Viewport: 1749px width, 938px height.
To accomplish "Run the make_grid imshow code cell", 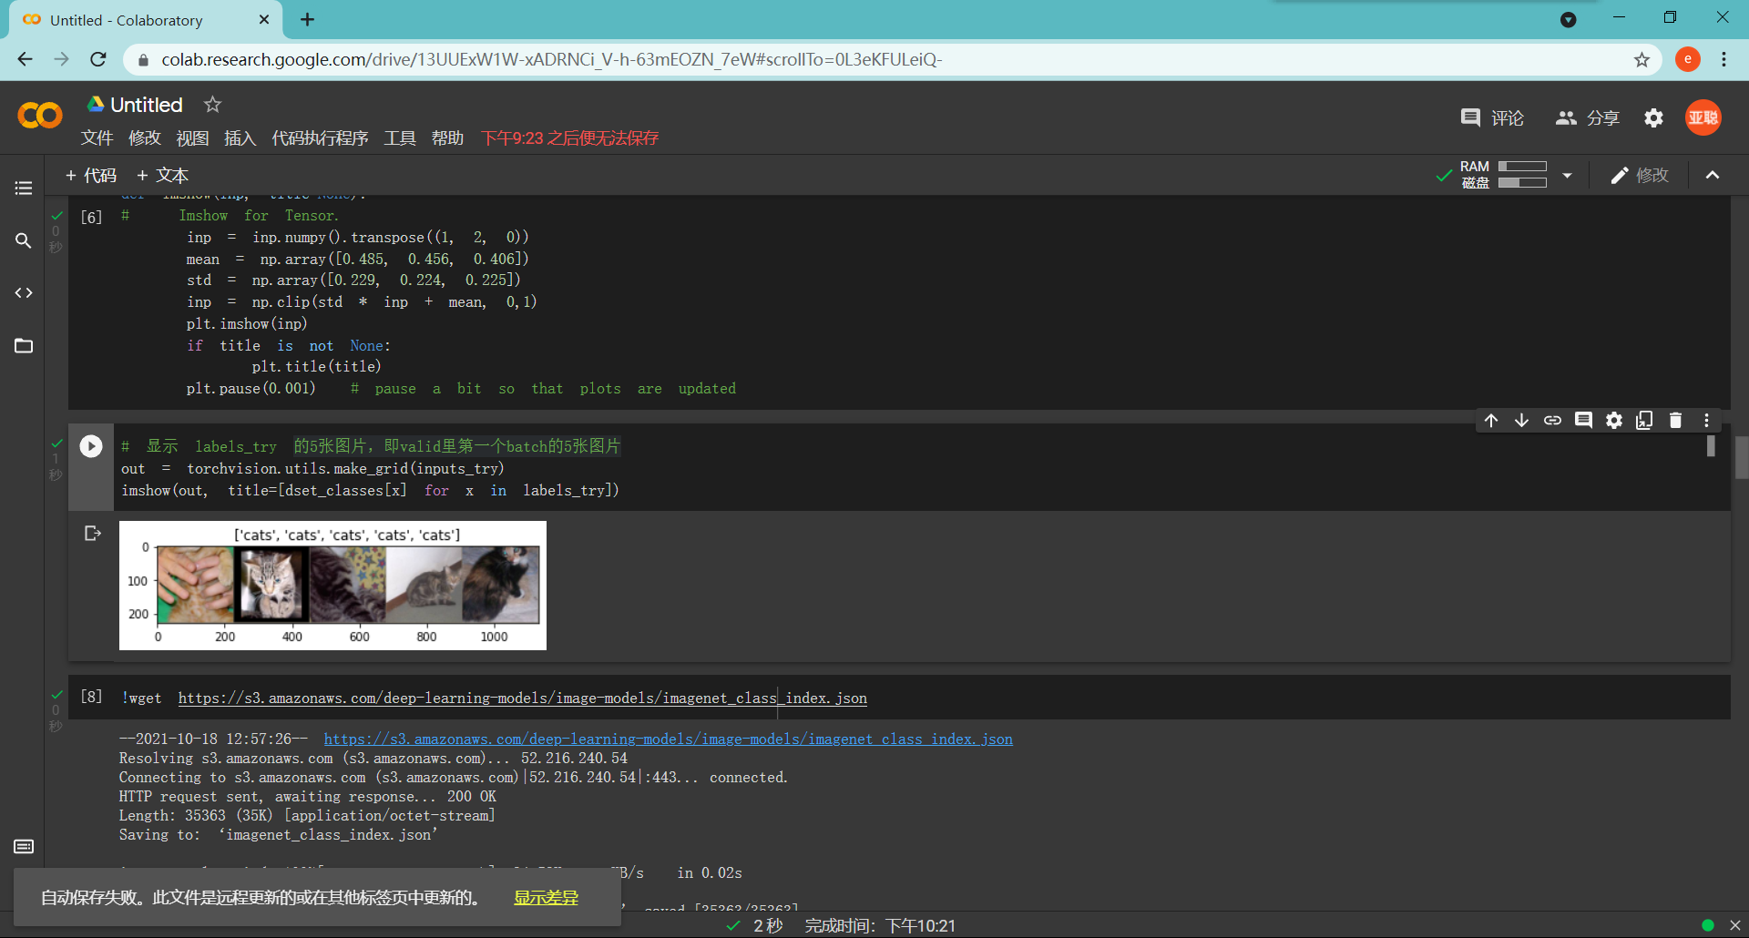I will [x=91, y=446].
